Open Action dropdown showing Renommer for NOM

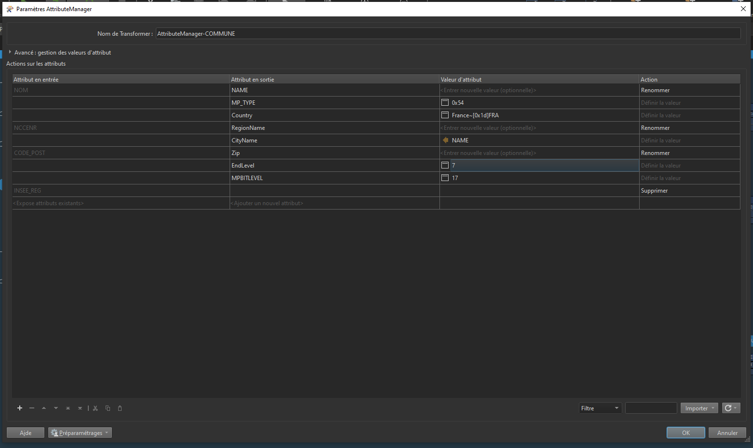[x=690, y=90]
